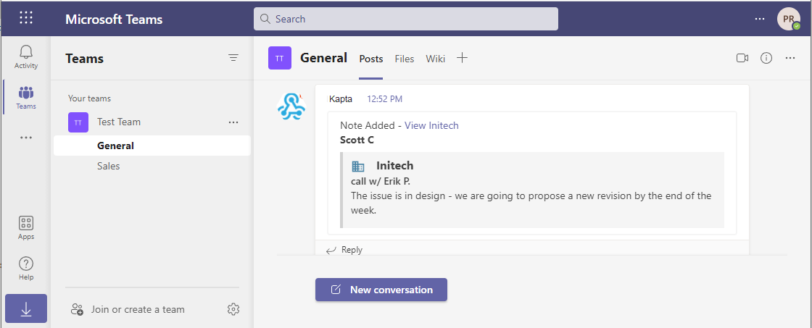Image resolution: width=812 pixels, height=328 pixels.
Task: Open the Activity bell icon
Action: [x=26, y=56]
